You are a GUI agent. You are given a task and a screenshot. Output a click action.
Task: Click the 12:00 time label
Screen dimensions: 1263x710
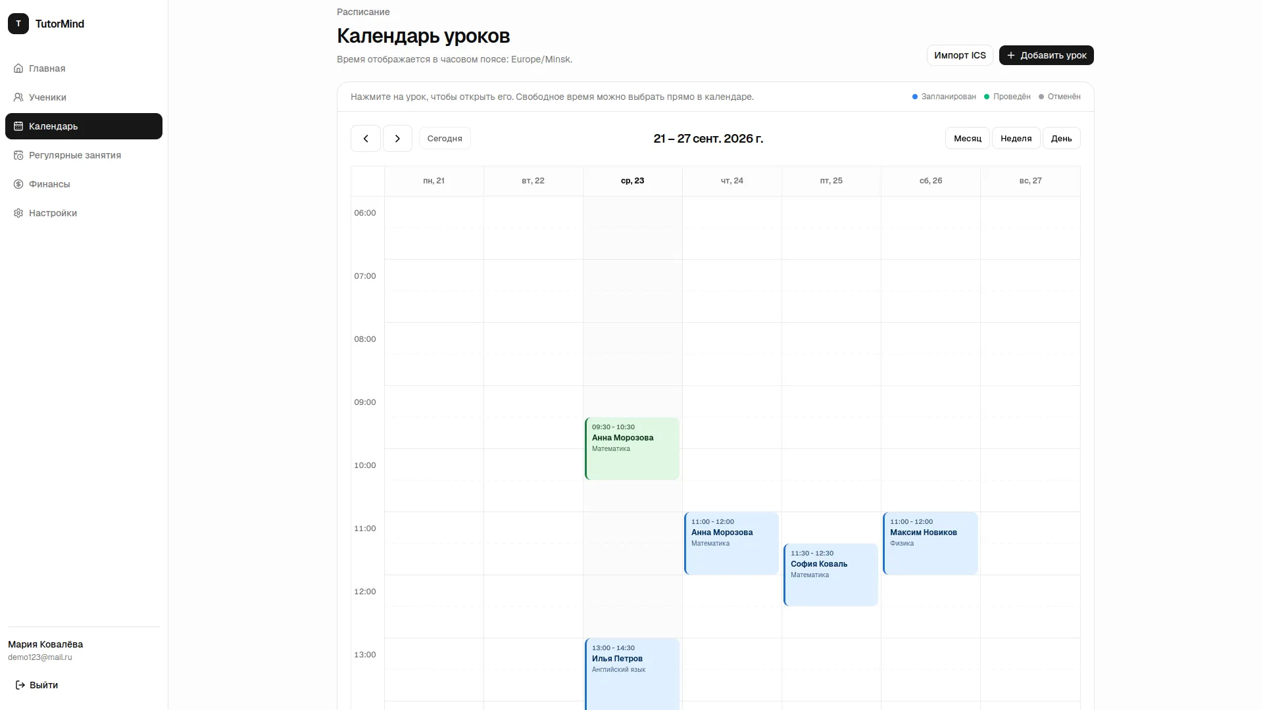coord(365,592)
